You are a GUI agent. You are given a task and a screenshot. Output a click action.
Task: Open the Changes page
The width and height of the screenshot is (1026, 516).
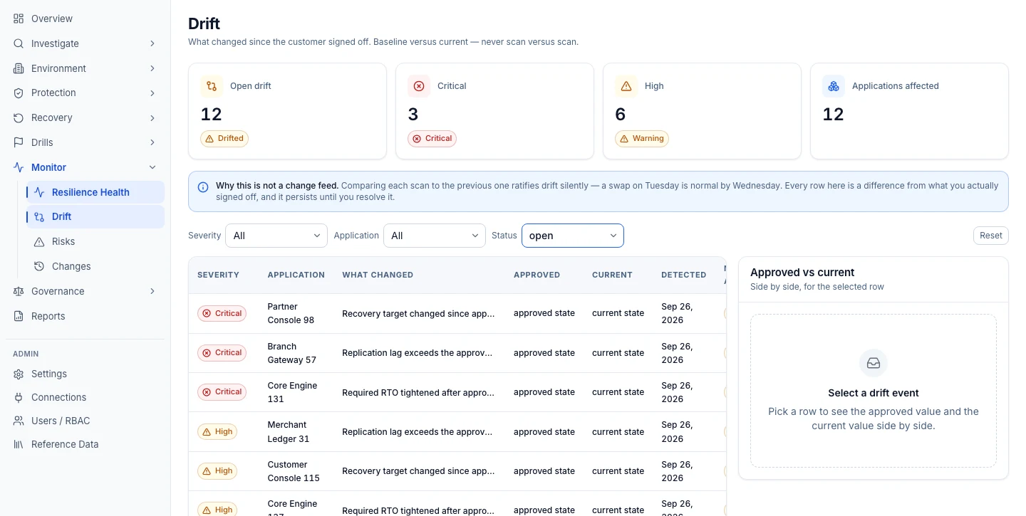[x=95, y=266]
